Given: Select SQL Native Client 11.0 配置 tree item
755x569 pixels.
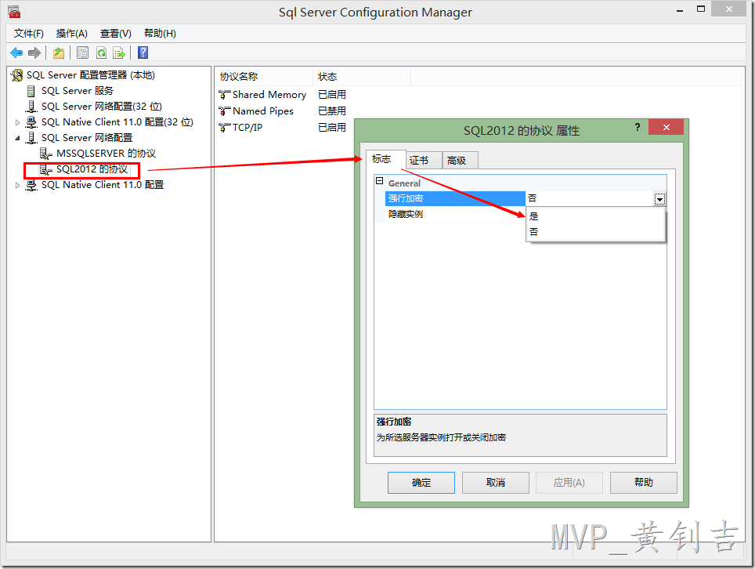Looking at the screenshot, I should tap(103, 185).
